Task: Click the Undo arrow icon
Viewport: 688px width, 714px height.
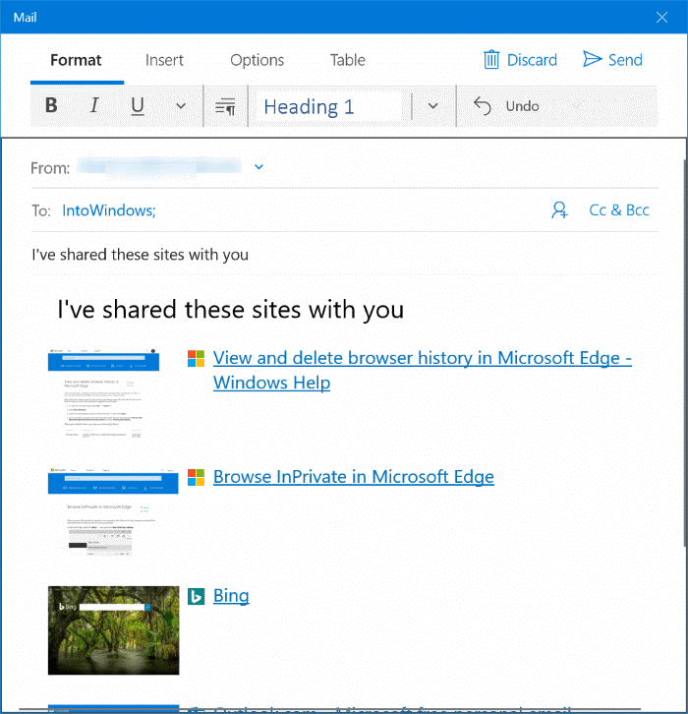Action: tap(482, 106)
